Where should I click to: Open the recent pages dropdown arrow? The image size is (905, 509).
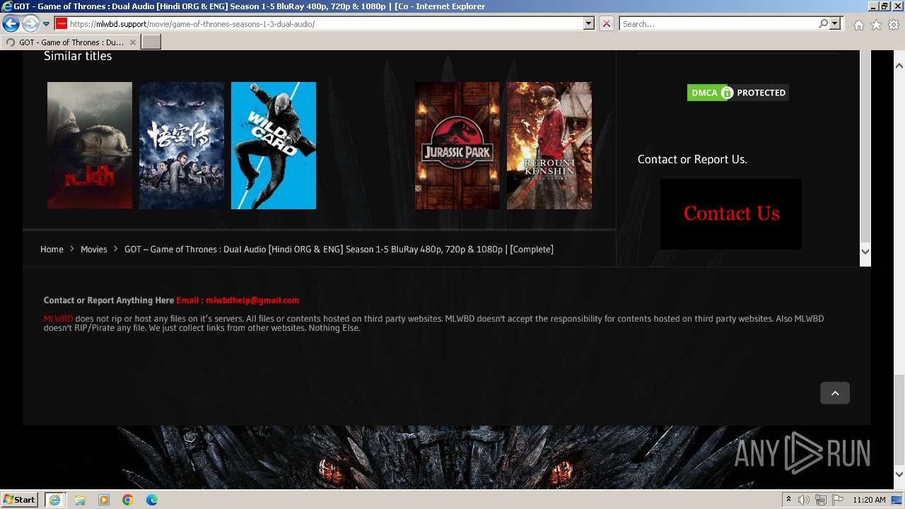(x=46, y=24)
